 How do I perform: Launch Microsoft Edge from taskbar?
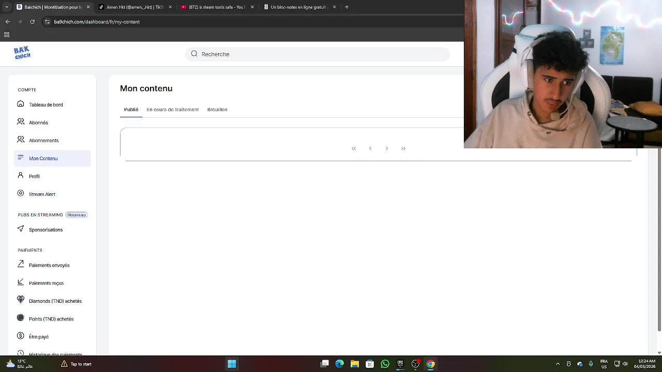click(339, 364)
